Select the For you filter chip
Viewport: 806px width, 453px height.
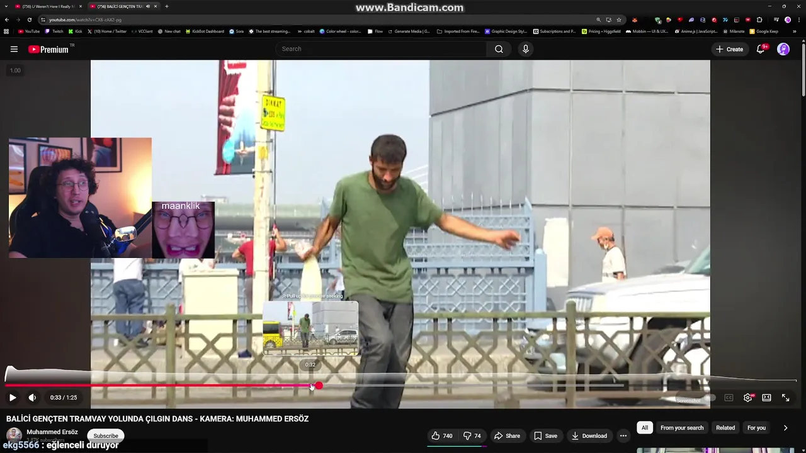(756, 428)
